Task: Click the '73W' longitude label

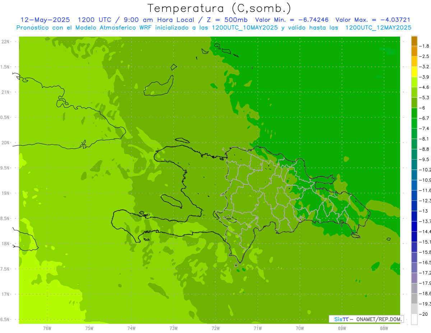Action: coord(173,328)
